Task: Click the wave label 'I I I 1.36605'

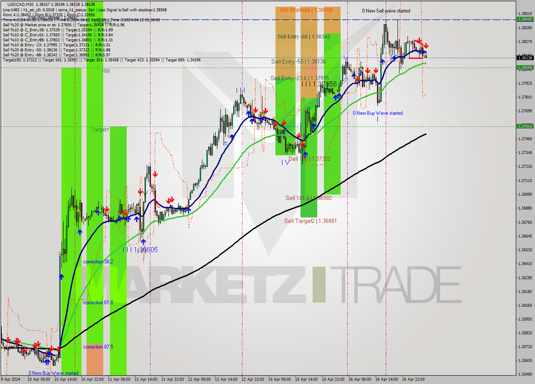Action: coord(140,250)
